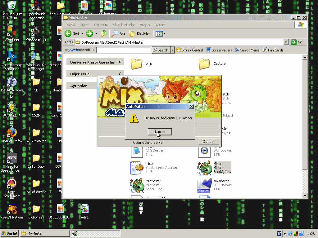
Task: Open DAEMON Tools desktop shortcut
Action: tap(12, 84)
